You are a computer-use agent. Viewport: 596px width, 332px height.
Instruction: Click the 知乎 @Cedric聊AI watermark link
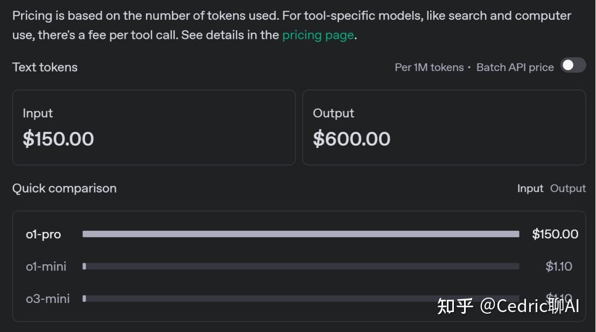click(x=507, y=306)
